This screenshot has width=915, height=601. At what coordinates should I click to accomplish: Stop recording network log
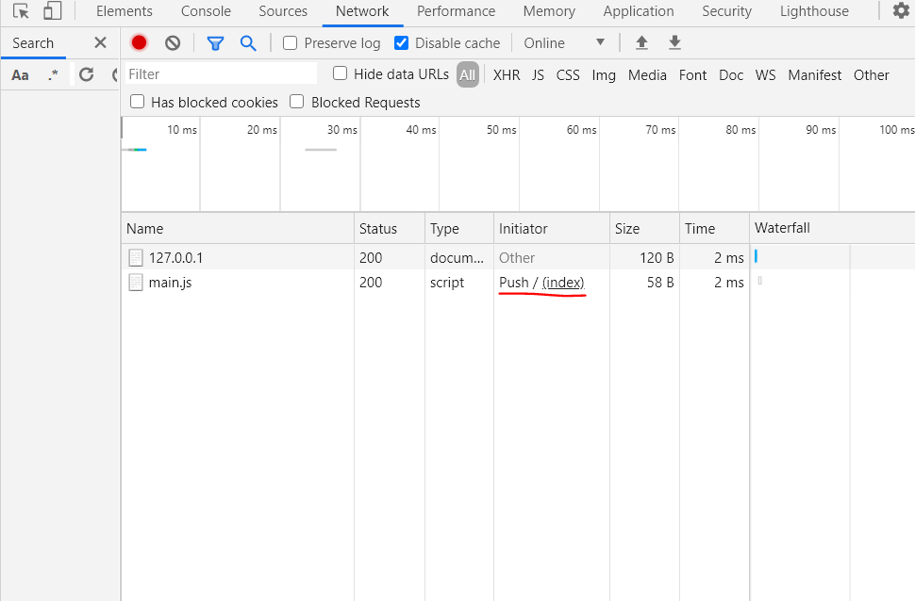(x=139, y=42)
